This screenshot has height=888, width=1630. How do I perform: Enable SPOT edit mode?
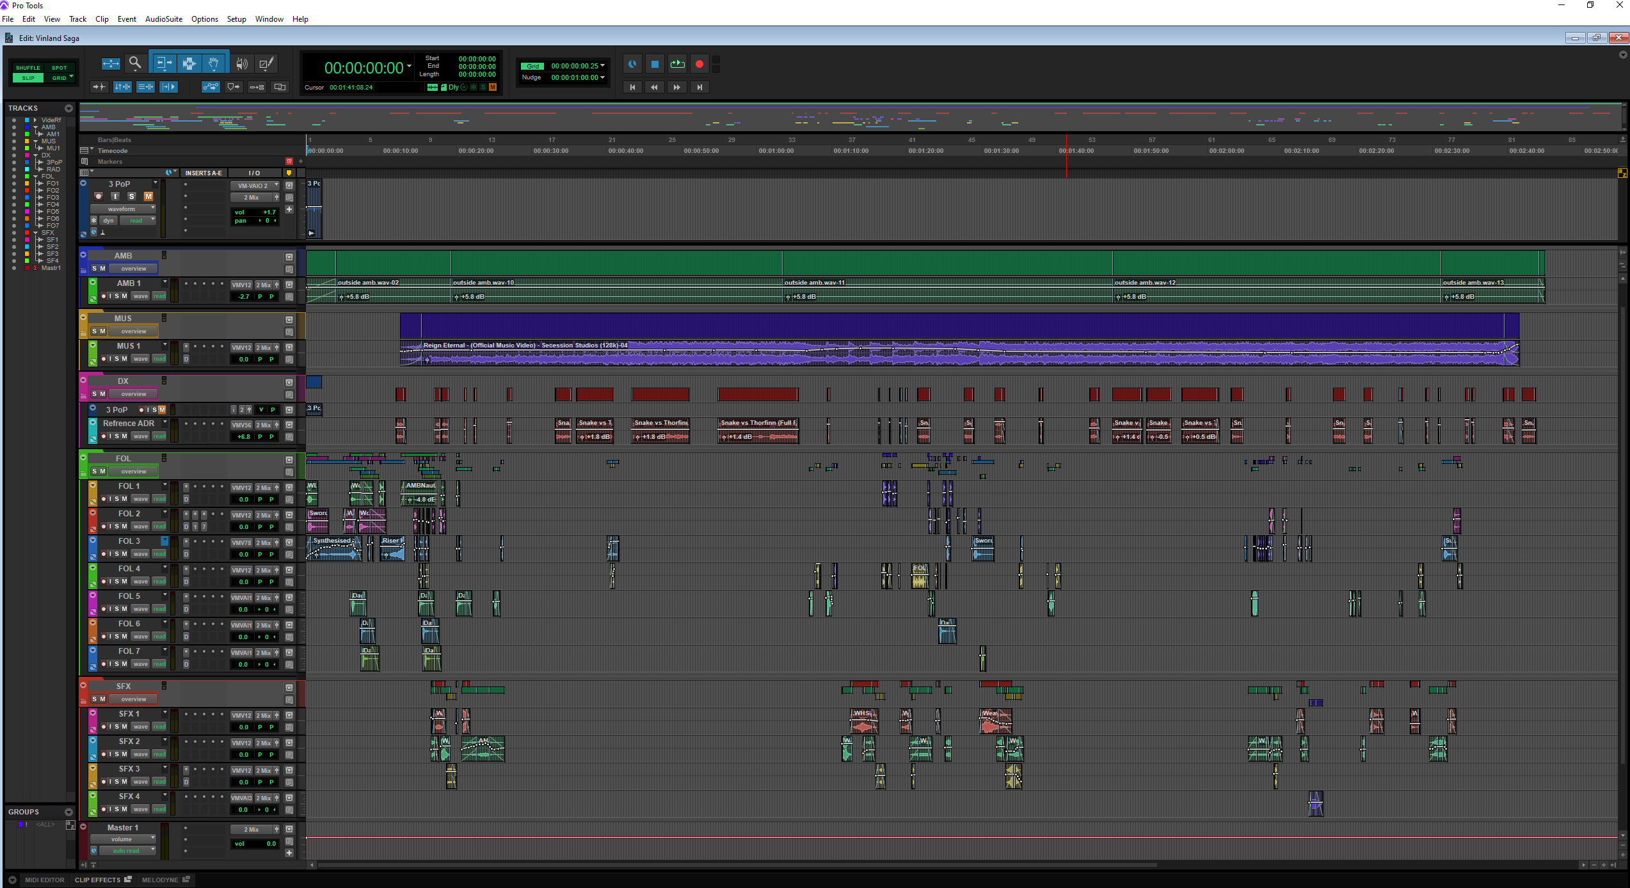pos(60,68)
